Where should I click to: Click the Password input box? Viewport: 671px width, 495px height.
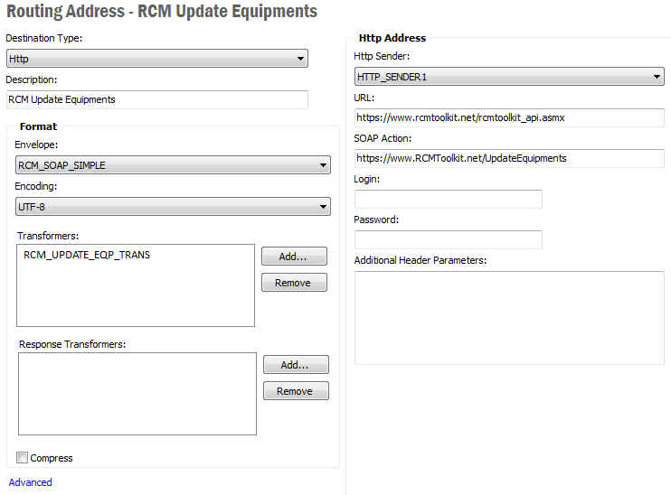[448, 239]
